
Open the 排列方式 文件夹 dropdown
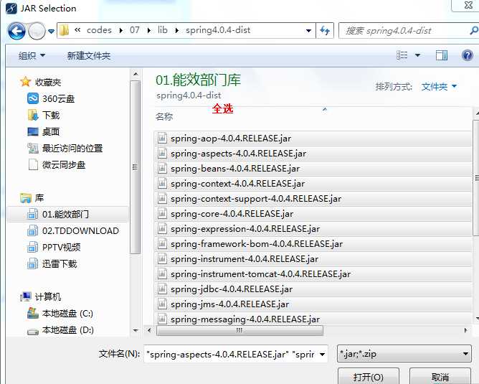click(x=439, y=87)
